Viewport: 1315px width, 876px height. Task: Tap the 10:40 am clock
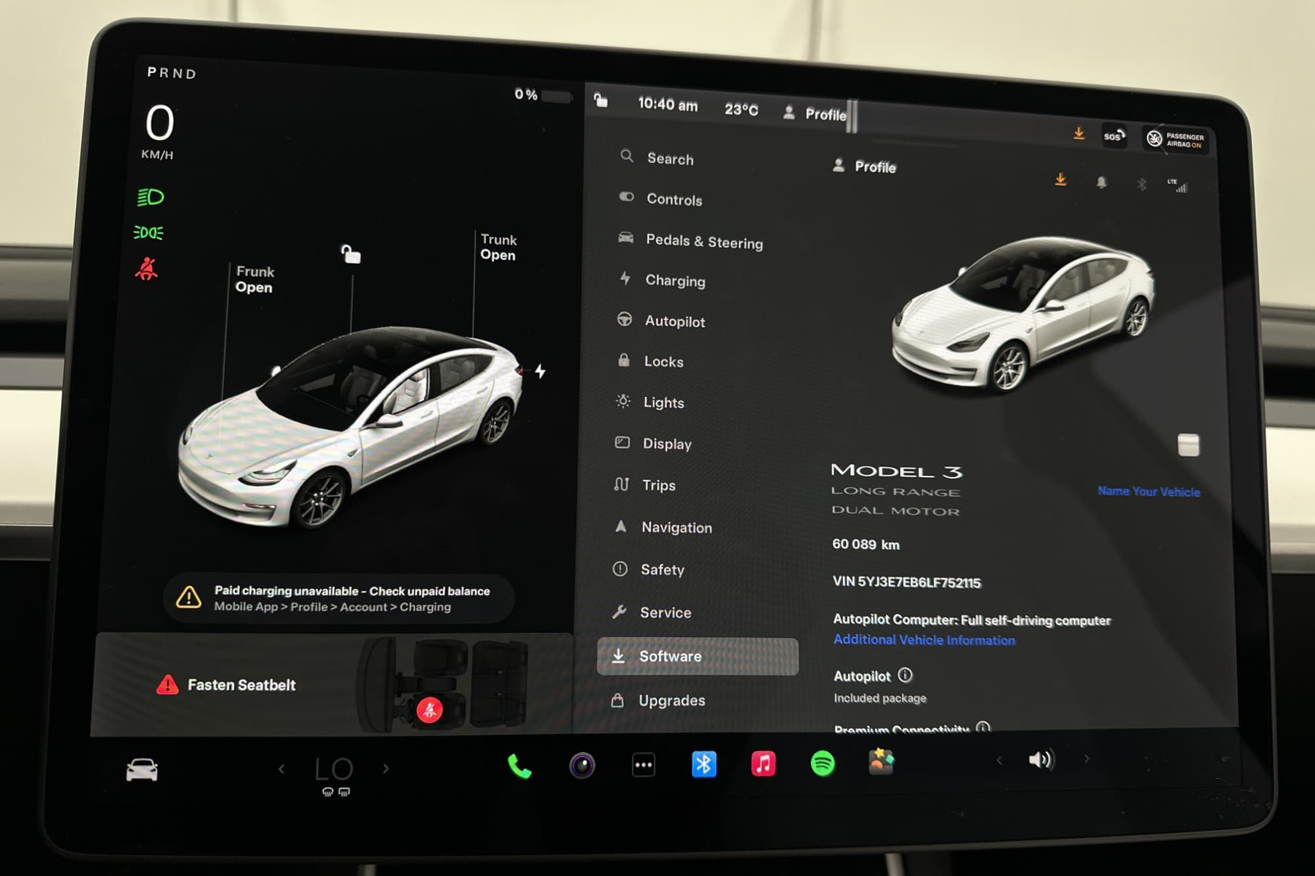pyautogui.click(x=667, y=104)
